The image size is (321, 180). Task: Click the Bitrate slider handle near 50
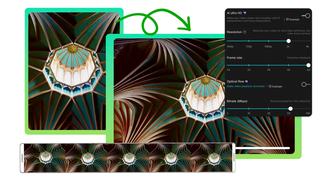pos(291,109)
